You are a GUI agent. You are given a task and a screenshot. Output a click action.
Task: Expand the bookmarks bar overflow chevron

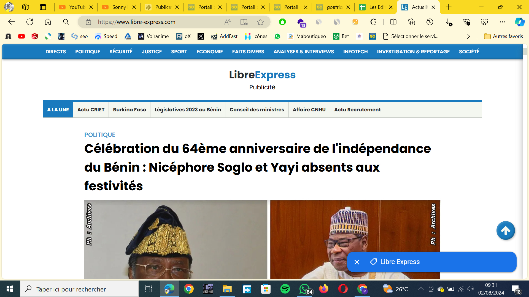[x=468, y=36]
